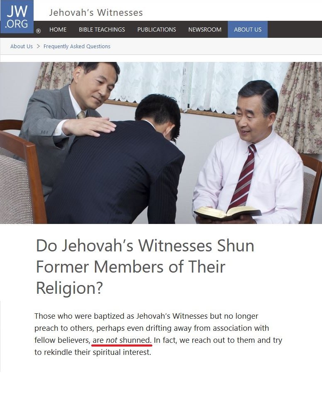322x396 pixels.
Task: Click the JW.ORG logo
Action: [17, 17]
